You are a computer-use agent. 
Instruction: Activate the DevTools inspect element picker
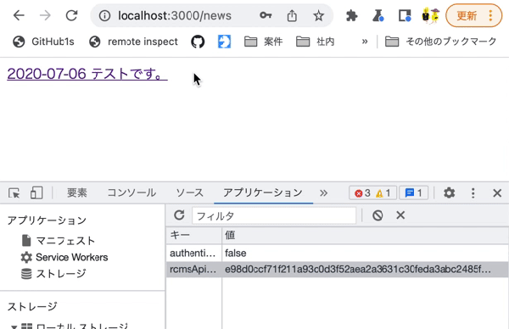(14, 193)
